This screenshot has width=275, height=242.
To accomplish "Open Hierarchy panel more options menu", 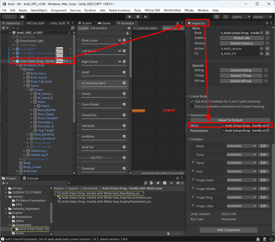I will pos(73,23).
